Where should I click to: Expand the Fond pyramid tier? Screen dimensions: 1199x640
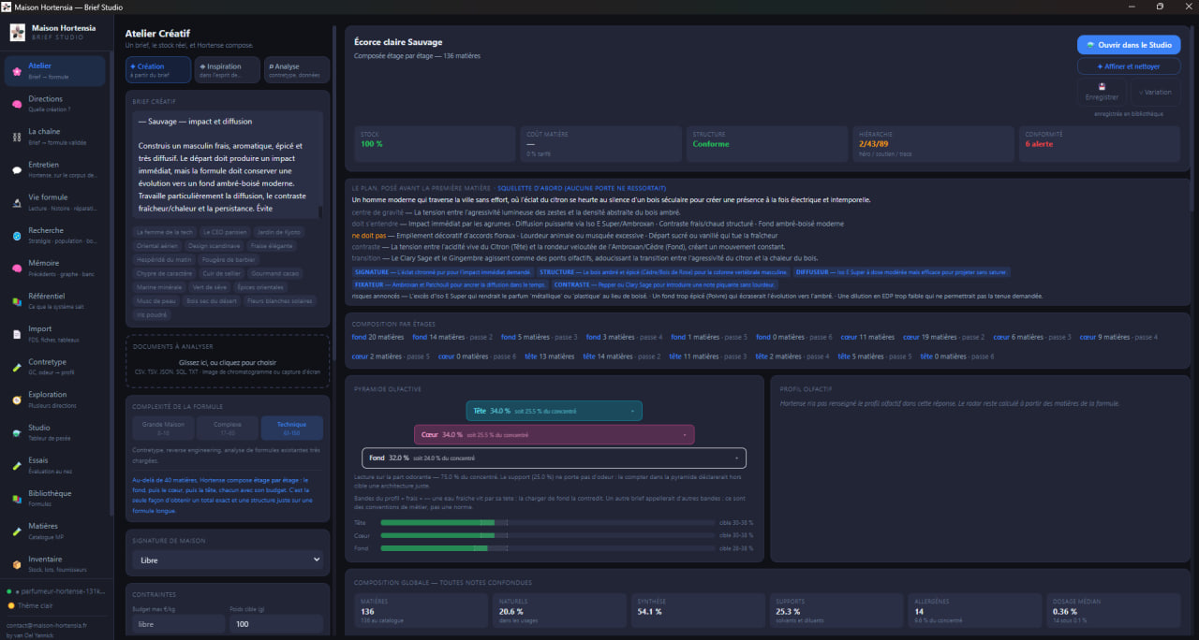click(x=554, y=458)
